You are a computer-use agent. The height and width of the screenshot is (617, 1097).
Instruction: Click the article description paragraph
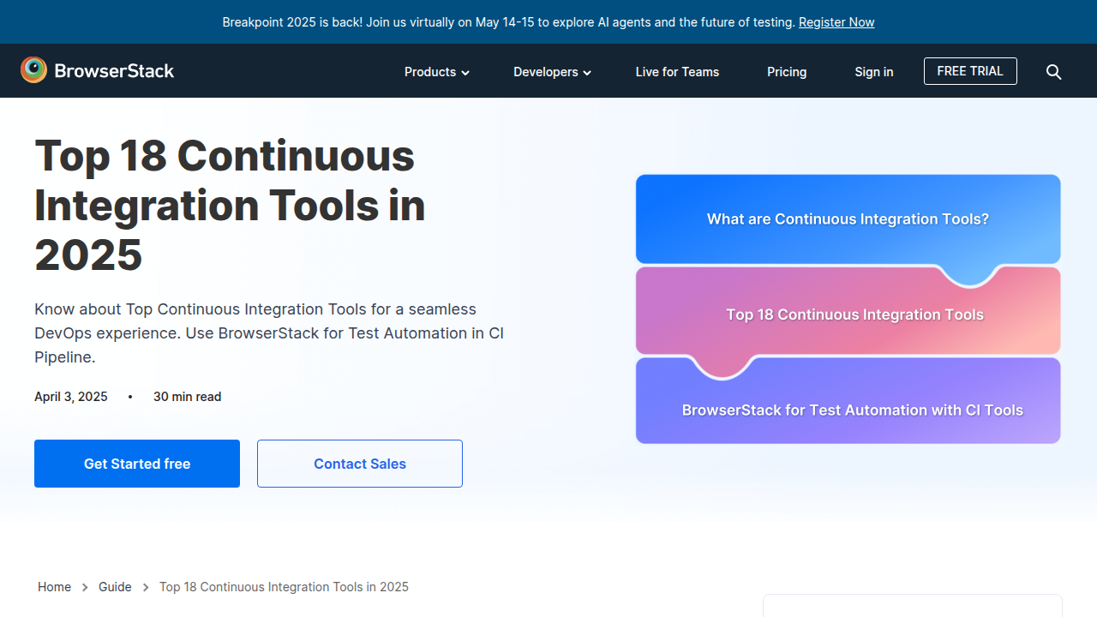coord(269,333)
